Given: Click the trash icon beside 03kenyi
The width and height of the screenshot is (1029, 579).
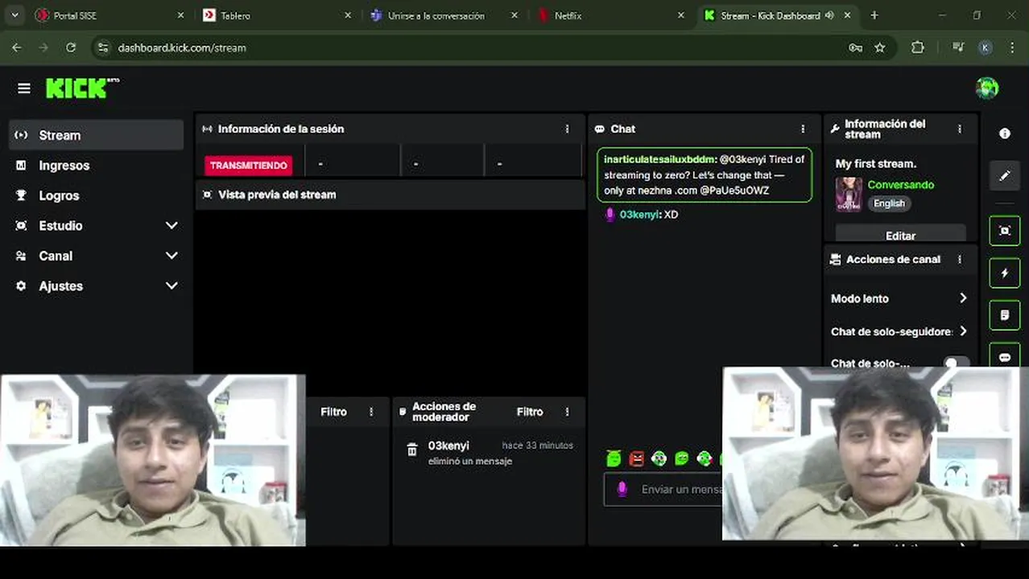Looking at the screenshot, I should 412,450.
